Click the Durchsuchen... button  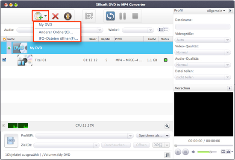[x=116, y=145]
